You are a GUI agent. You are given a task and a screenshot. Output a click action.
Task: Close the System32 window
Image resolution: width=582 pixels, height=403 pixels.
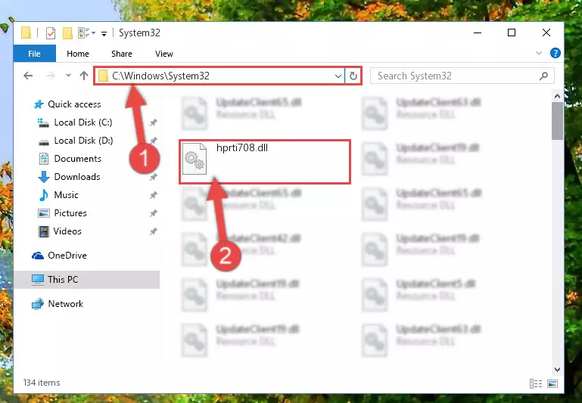click(546, 33)
